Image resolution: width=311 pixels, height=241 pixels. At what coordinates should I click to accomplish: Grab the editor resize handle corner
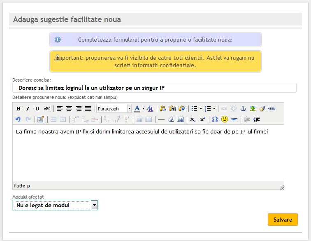[282, 187]
